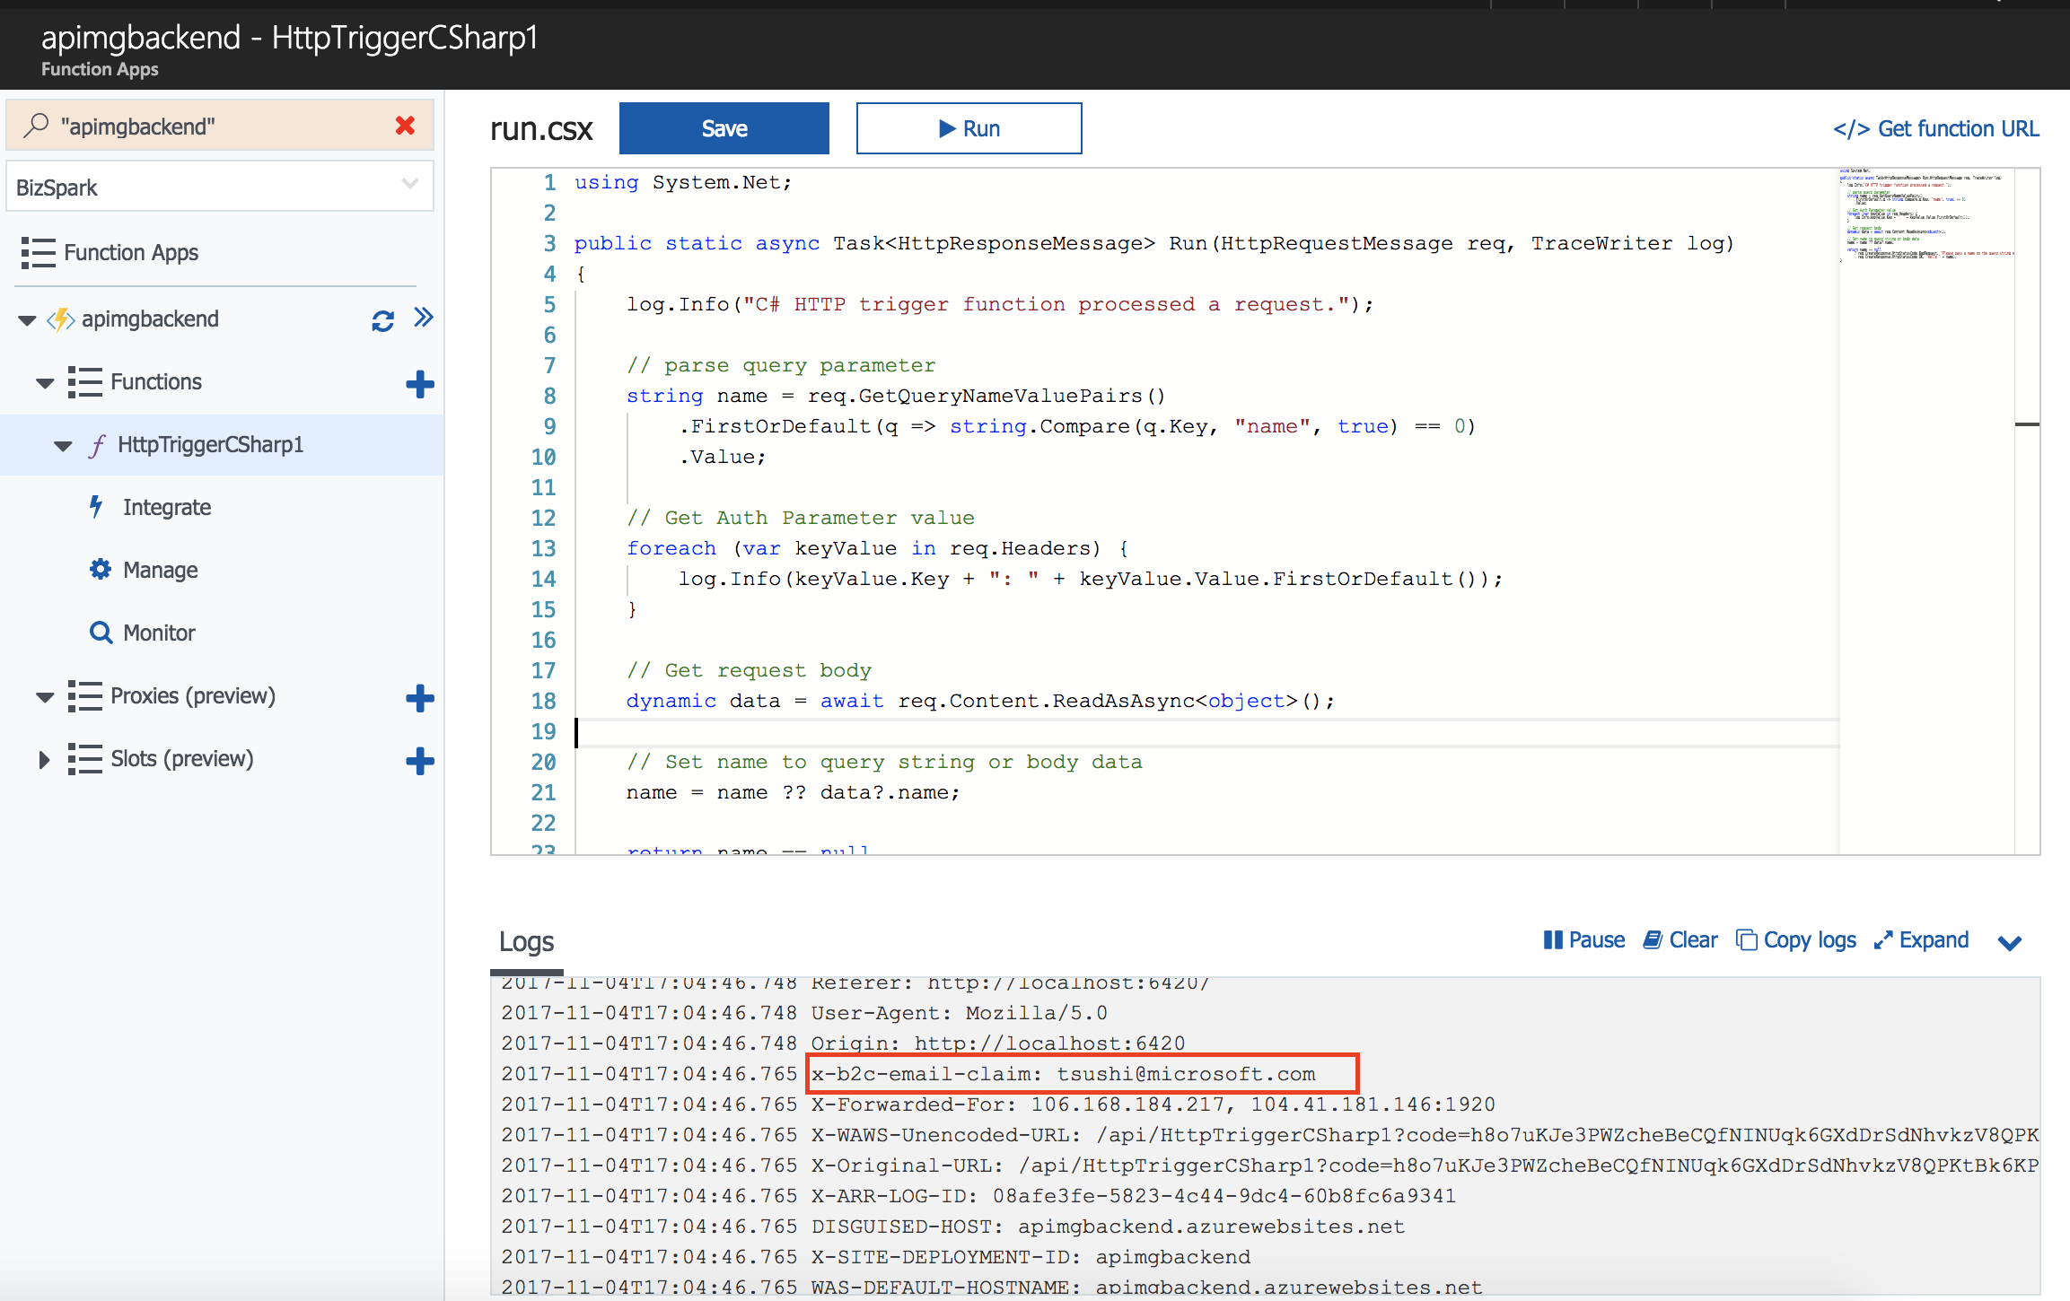This screenshot has height=1301, width=2070.
Task: Click log line 'User-Agent: Mozilla/5.0'
Action: [x=960, y=1013]
